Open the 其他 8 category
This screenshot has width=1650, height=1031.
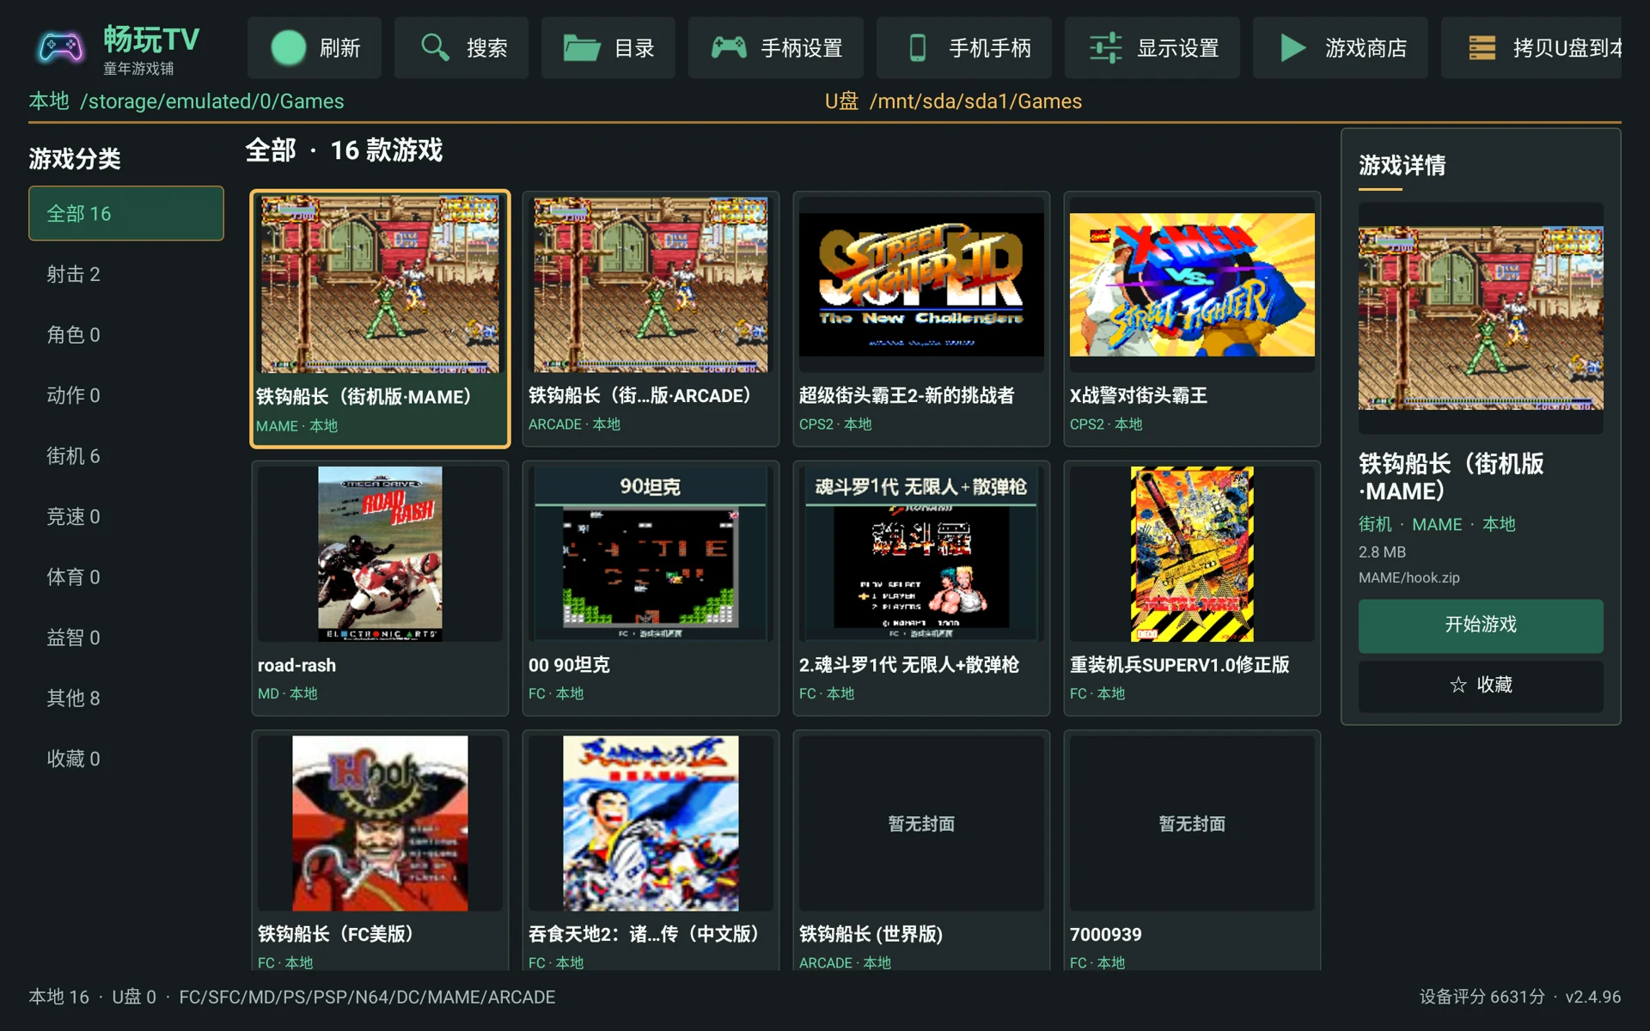click(x=126, y=698)
